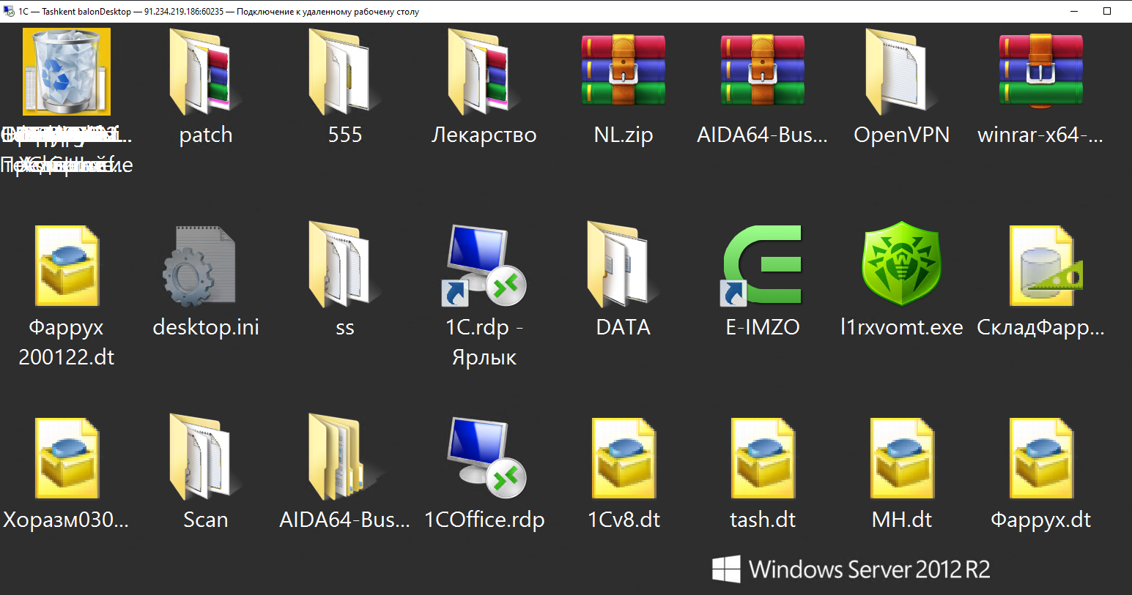1132x595 pixels.
Task: Select the Фаррух 200122.dt file
Action: click(x=67, y=265)
